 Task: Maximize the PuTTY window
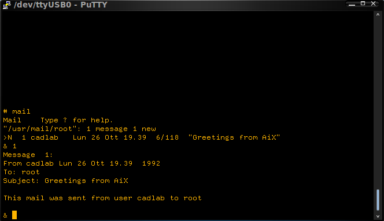[363, 3]
